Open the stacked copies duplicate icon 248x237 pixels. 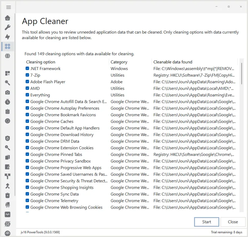click(8, 157)
